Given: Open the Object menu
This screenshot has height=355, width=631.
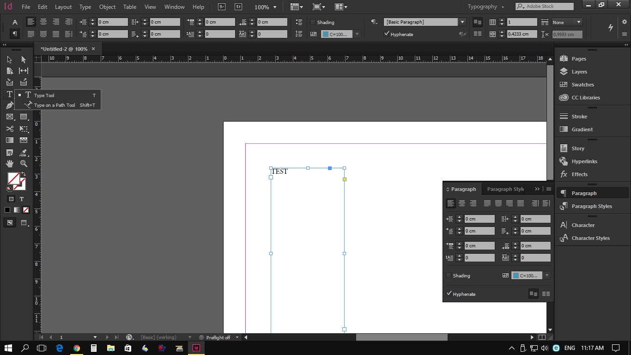Looking at the screenshot, I should [x=107, y=7].
